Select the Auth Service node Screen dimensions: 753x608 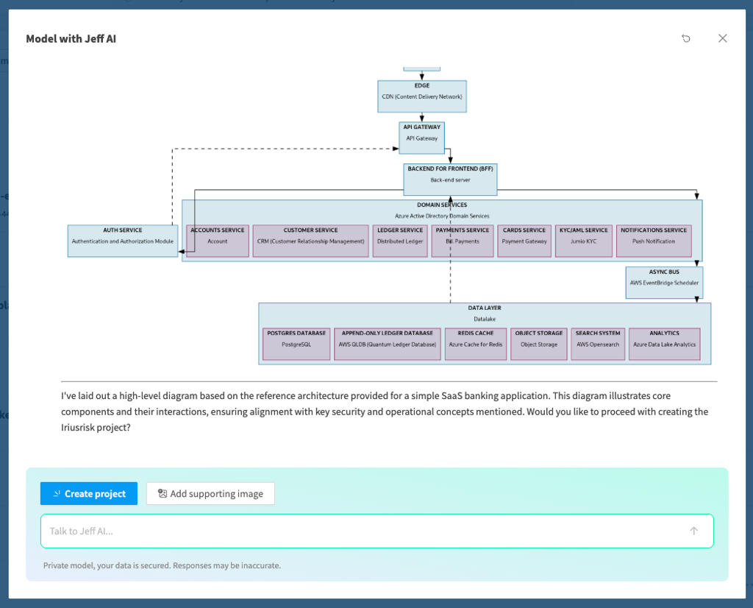[x=123, y=241]
